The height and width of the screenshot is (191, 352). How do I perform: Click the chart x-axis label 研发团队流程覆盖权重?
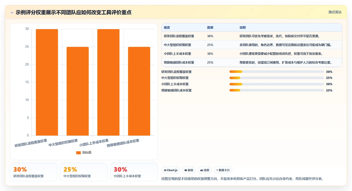[31, 143]
